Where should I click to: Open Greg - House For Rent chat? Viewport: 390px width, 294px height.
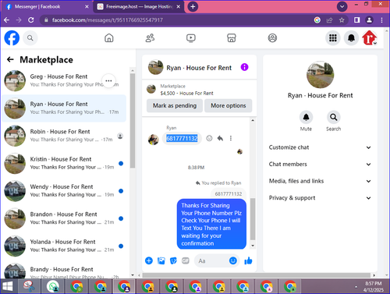[64, 80]
